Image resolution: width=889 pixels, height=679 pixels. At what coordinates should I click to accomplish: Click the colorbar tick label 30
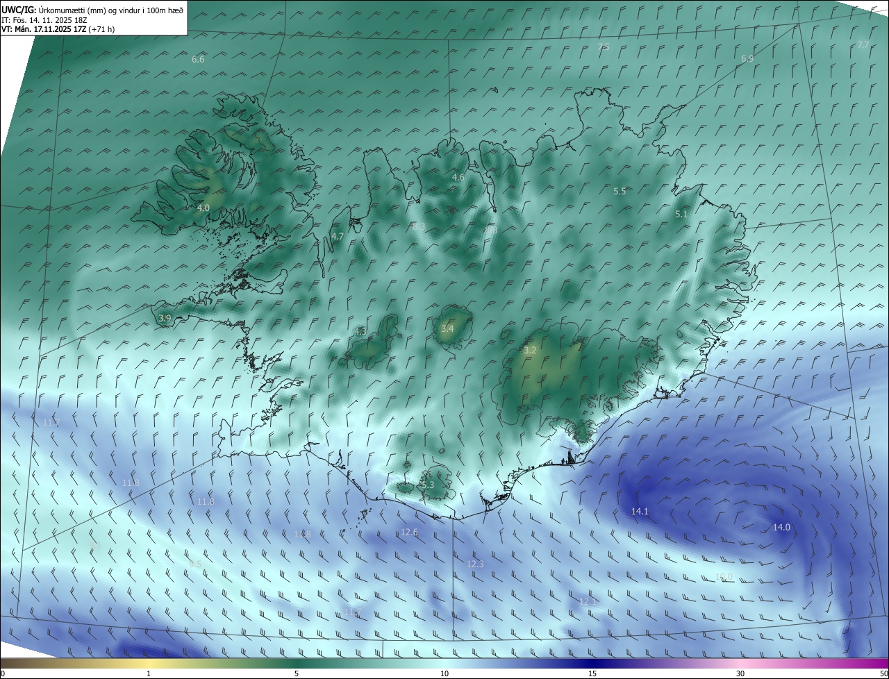click(740, 674)
